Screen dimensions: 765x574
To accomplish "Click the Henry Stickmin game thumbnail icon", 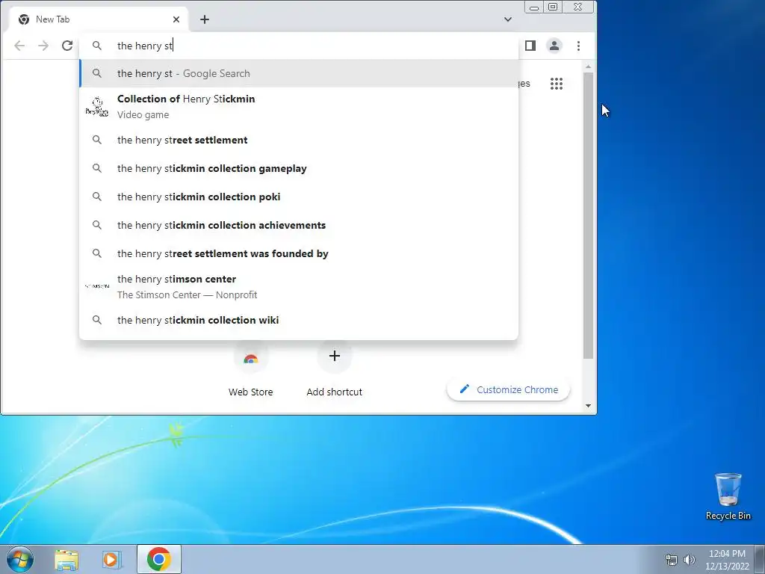I will tap(97, 106).
